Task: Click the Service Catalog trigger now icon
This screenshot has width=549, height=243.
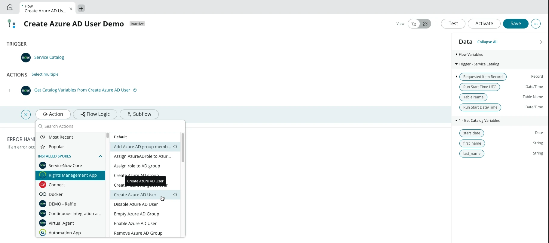Action: pyautogui.click(x=26, y=58)
